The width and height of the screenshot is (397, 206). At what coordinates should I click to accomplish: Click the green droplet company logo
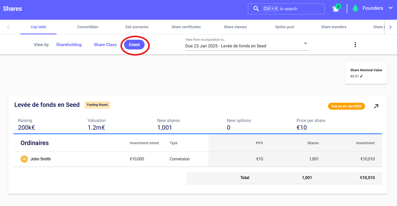coord(355,8)
